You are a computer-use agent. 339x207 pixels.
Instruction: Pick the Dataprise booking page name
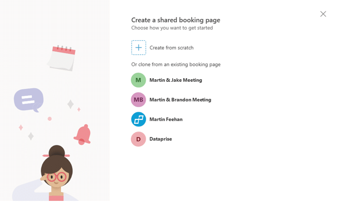[x=161, y=139]
